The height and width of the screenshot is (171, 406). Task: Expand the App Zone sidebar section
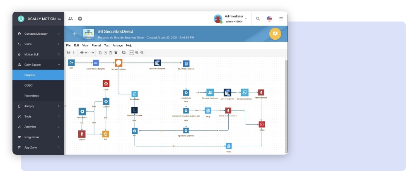click(38, 147)
